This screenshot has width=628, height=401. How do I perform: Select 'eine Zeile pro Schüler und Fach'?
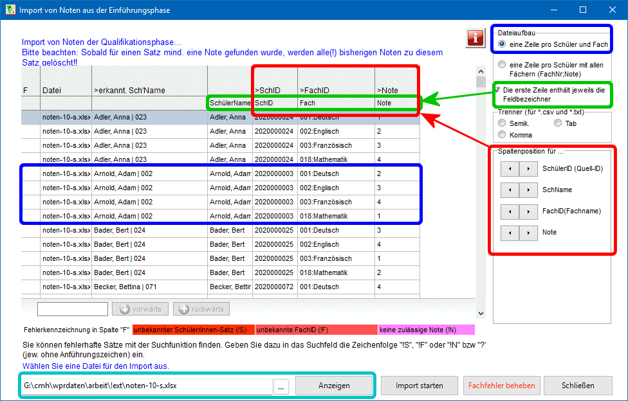point(502,44)
